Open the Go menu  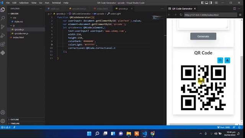tap(41, 3)
